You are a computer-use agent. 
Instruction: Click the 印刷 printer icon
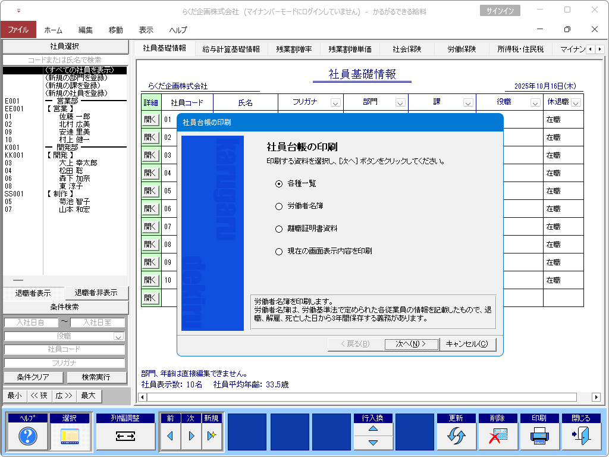click(x=539, y=437)
